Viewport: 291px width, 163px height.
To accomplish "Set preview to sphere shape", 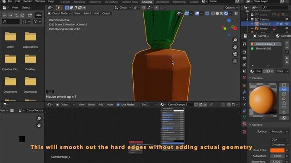I will click(x=284, y=89).
